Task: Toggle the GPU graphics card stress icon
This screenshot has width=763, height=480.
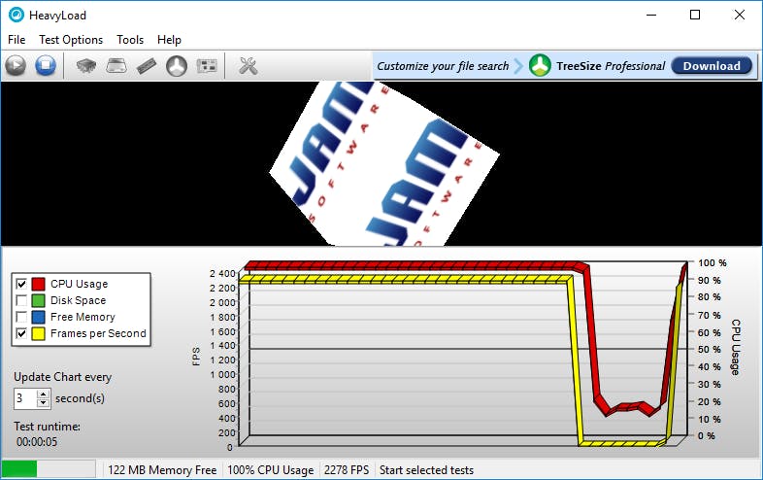Action: (207, 65)
